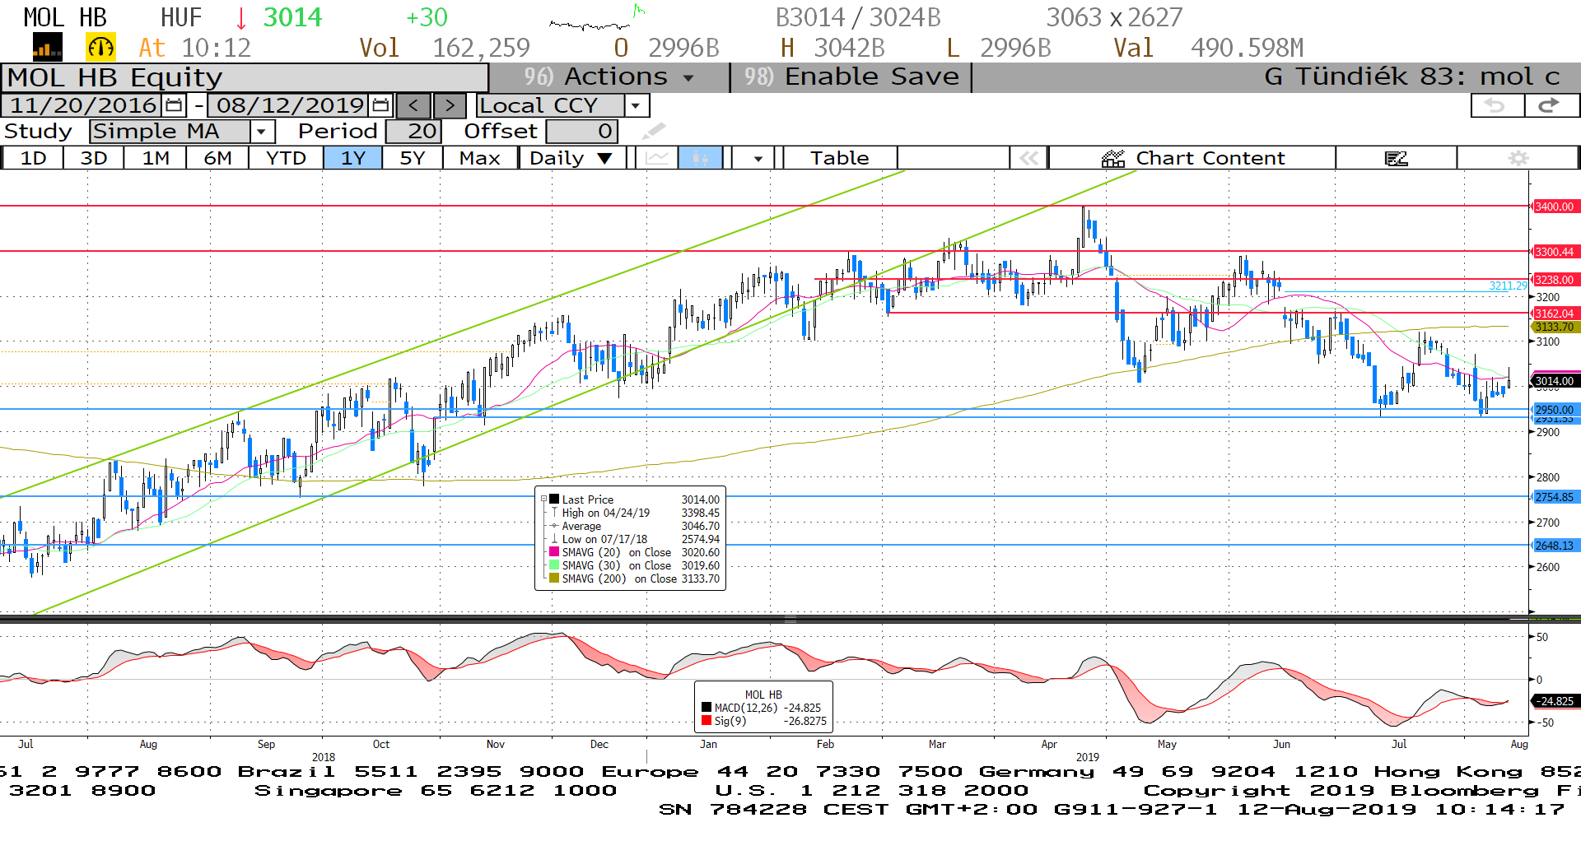Click the SMAVG (20) magenta color swatch
The height and width of the screenshot is (855, 1581).
click(555, 552)
